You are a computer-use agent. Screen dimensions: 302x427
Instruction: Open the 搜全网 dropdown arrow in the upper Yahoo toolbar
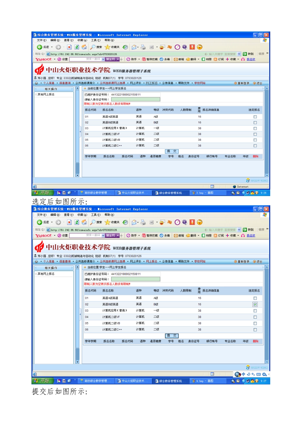point(118,59)
